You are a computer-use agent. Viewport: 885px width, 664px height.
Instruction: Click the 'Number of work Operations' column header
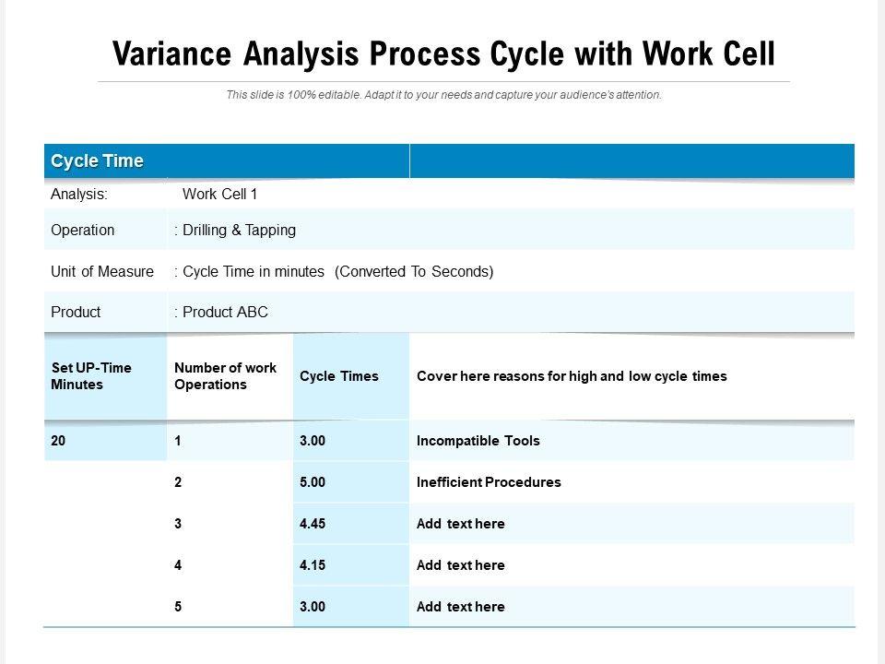pyautogui.click(x=225, y=376)
